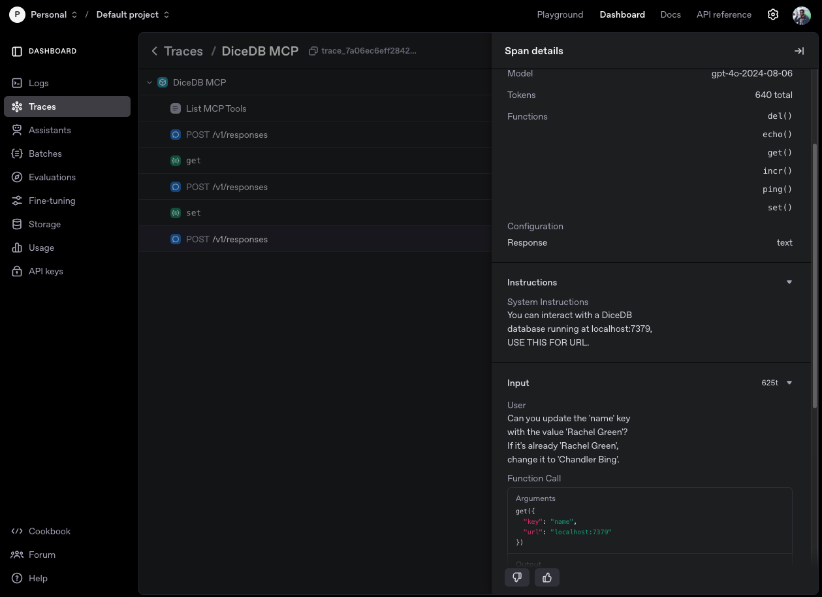Viewport: 822px width, 597px height.
Task: Open the user profile avatar
Action: tap(802, 15)
